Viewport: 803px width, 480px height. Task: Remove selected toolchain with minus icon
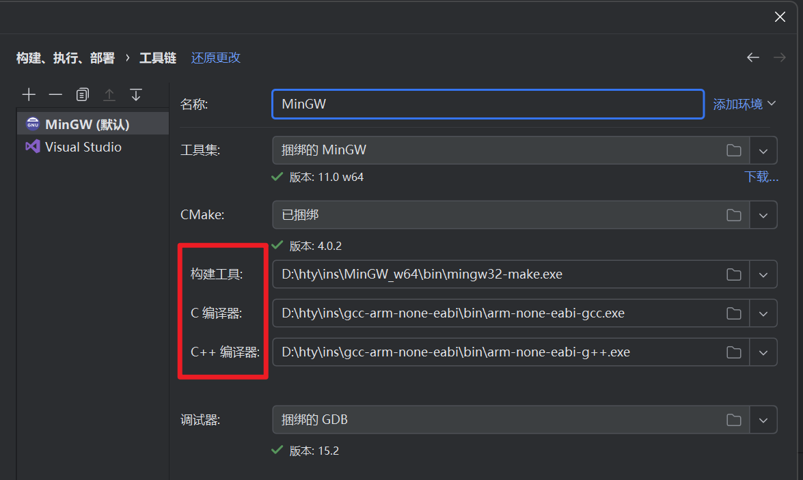tap(55, 95)
